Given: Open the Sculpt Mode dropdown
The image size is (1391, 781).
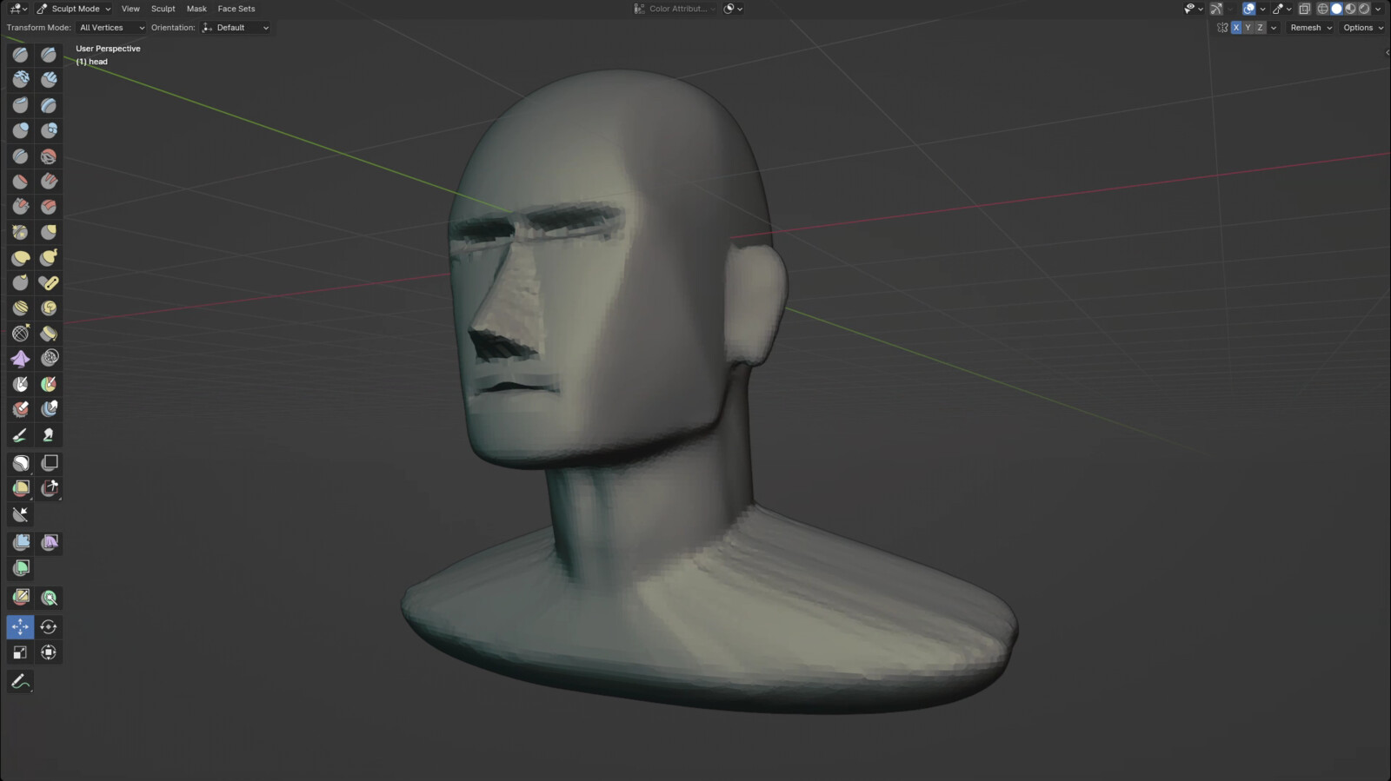Looking at the screenshot, I should point(74,9).
